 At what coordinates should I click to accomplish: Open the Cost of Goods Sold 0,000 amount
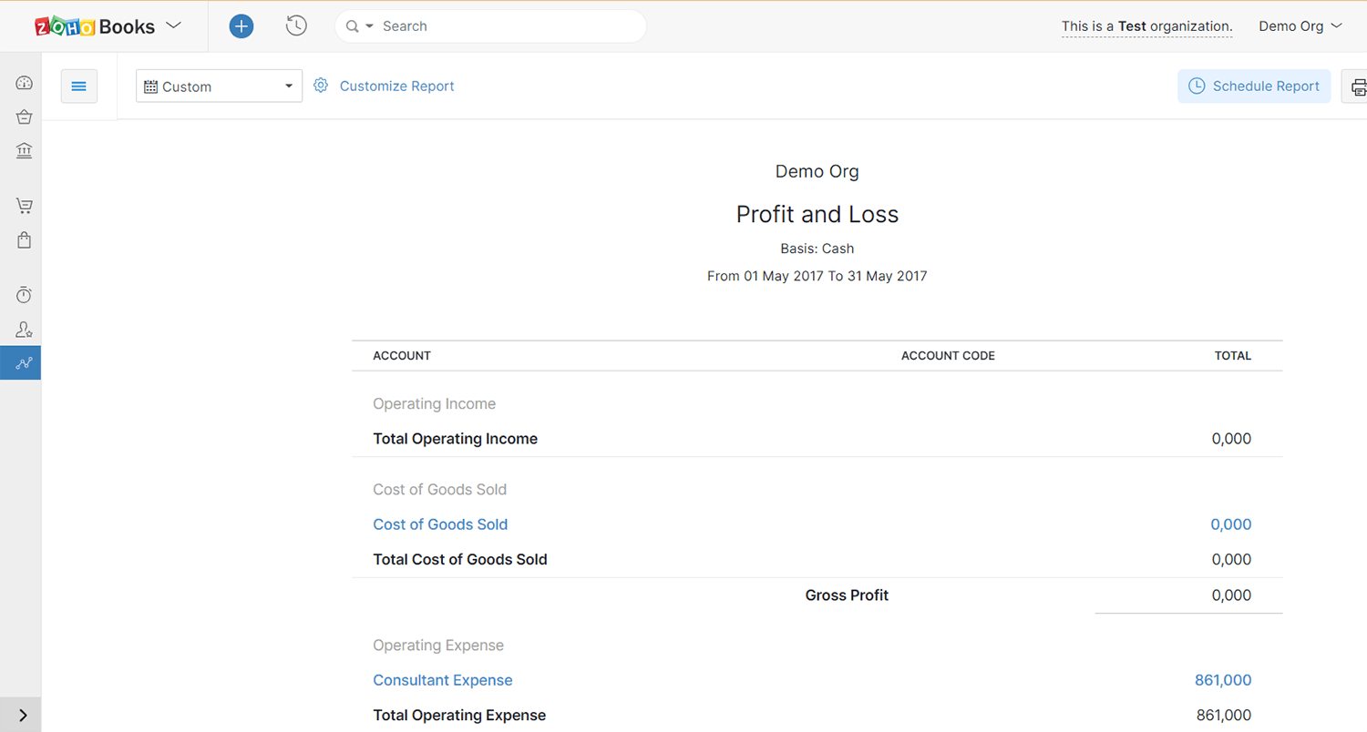(1231, 524)
